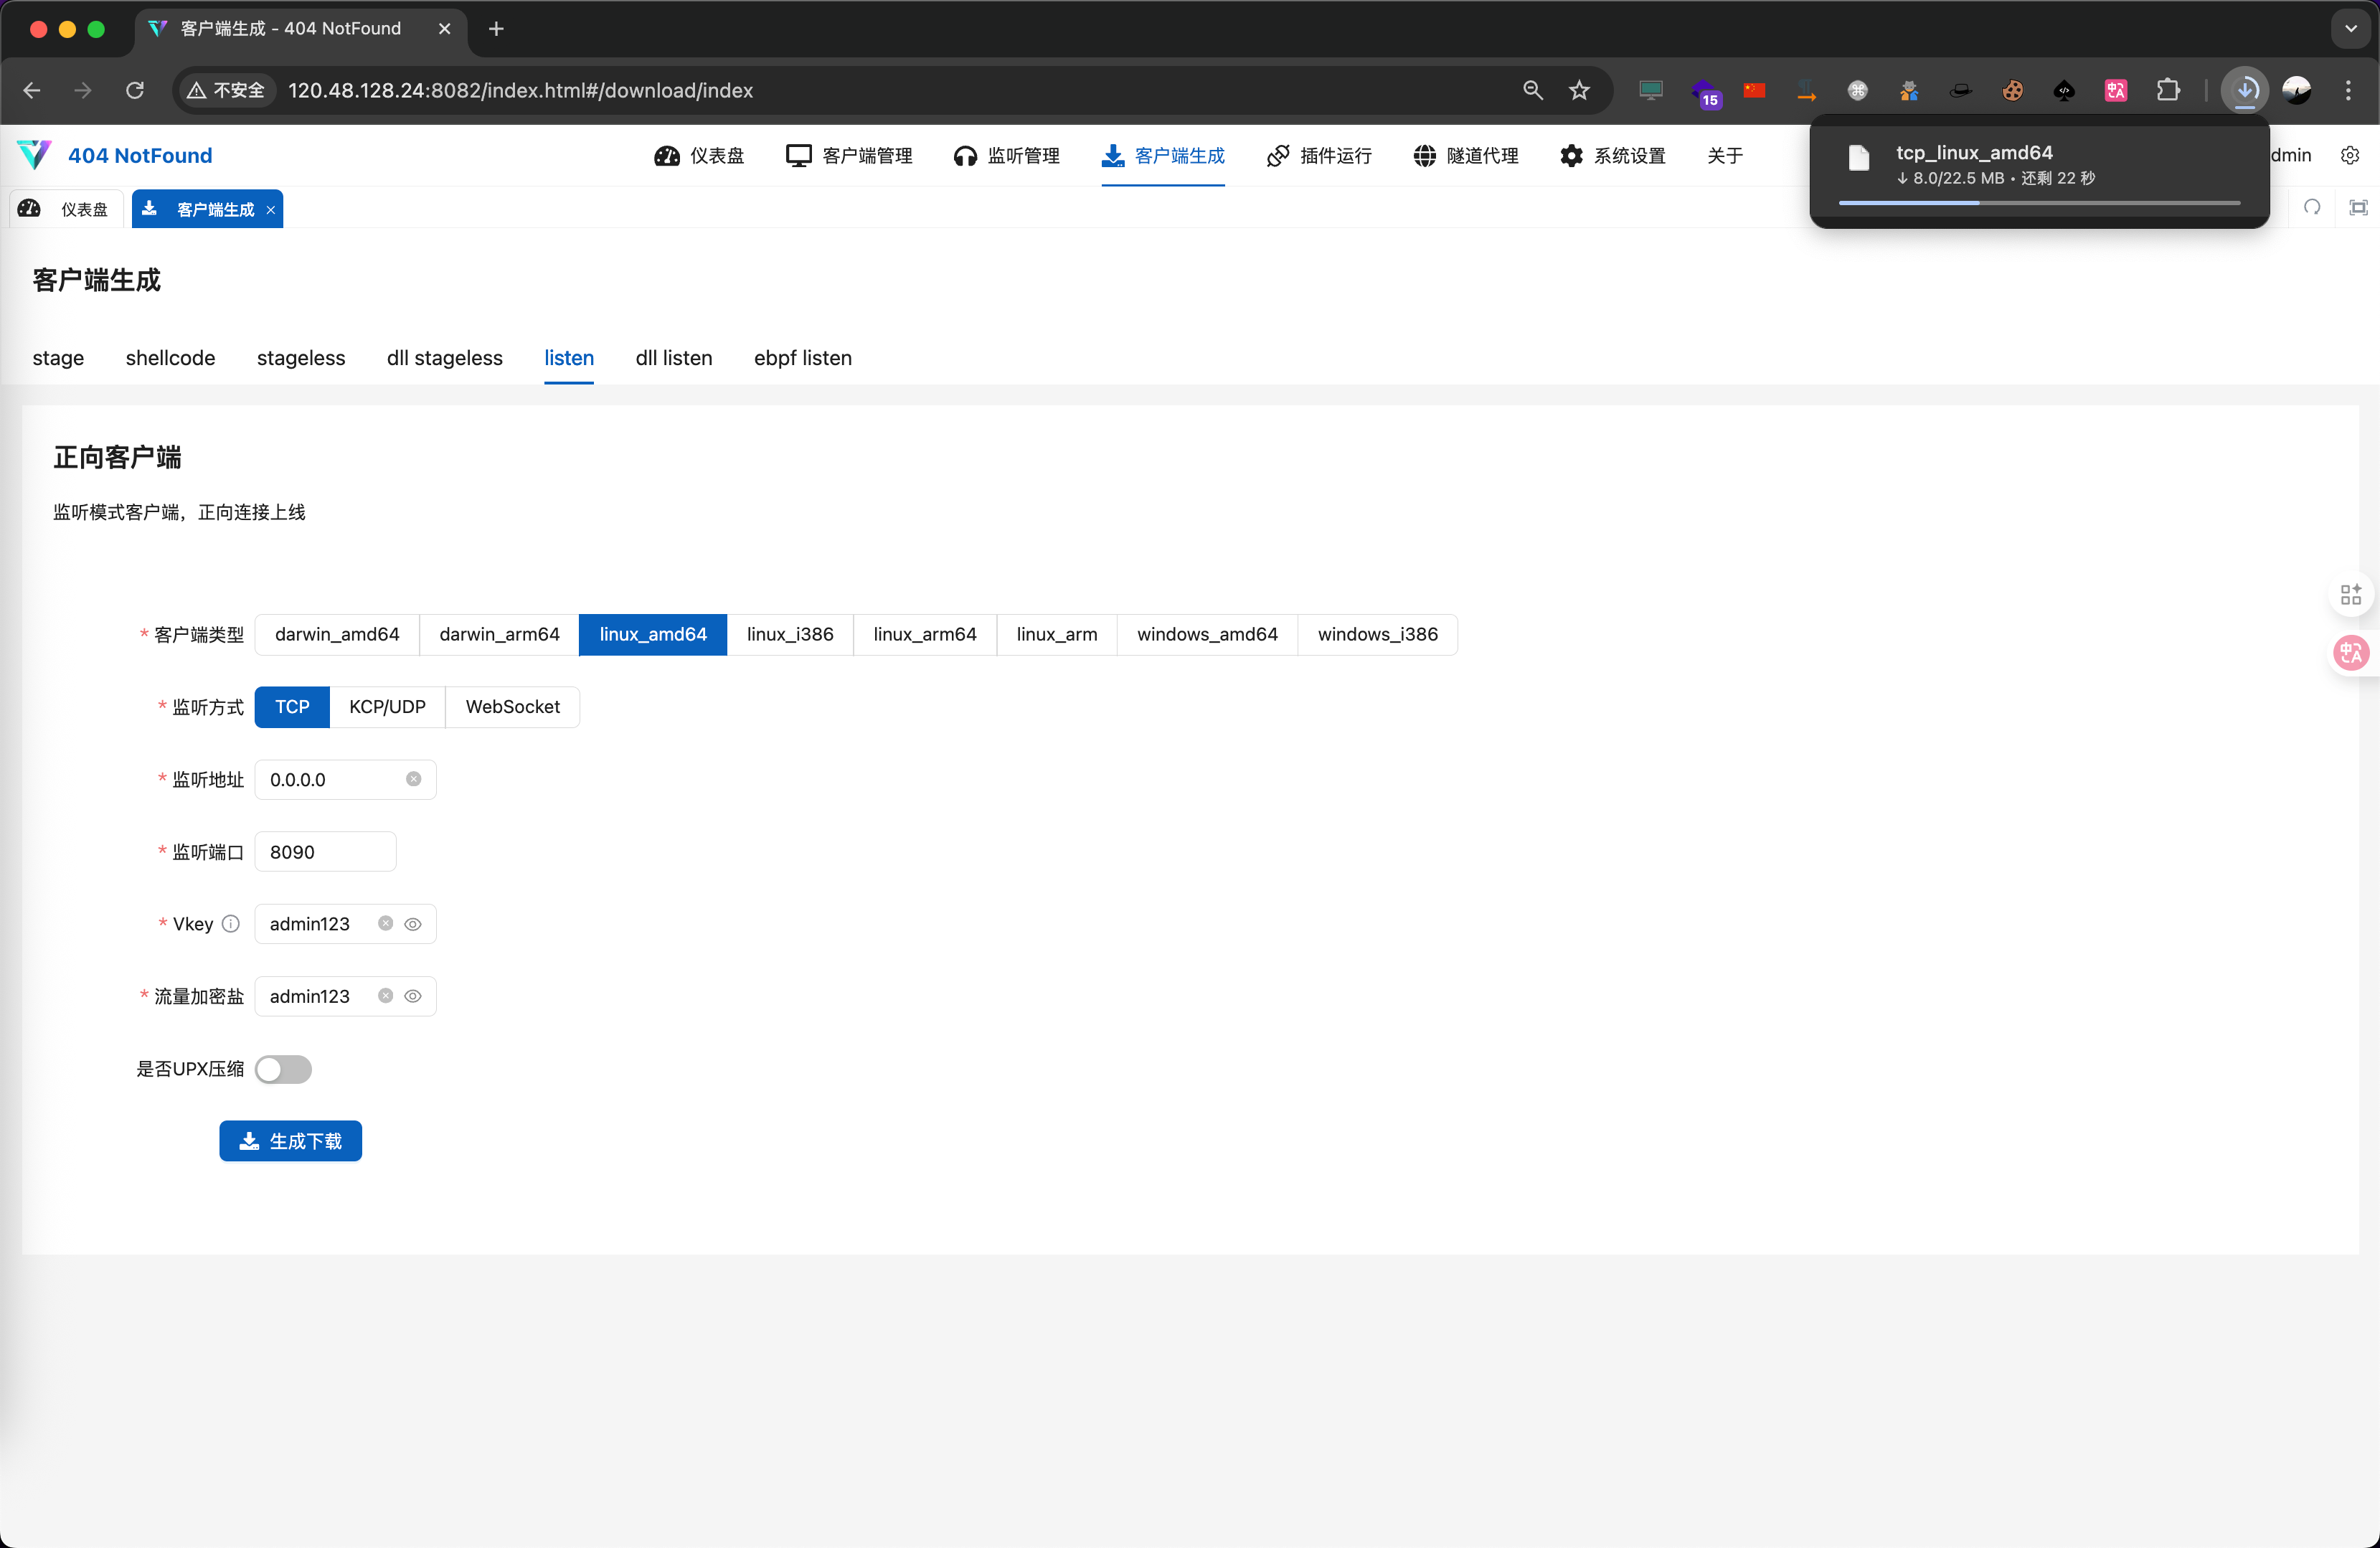Click the fullscreen content icon

tap(2358, 208)
